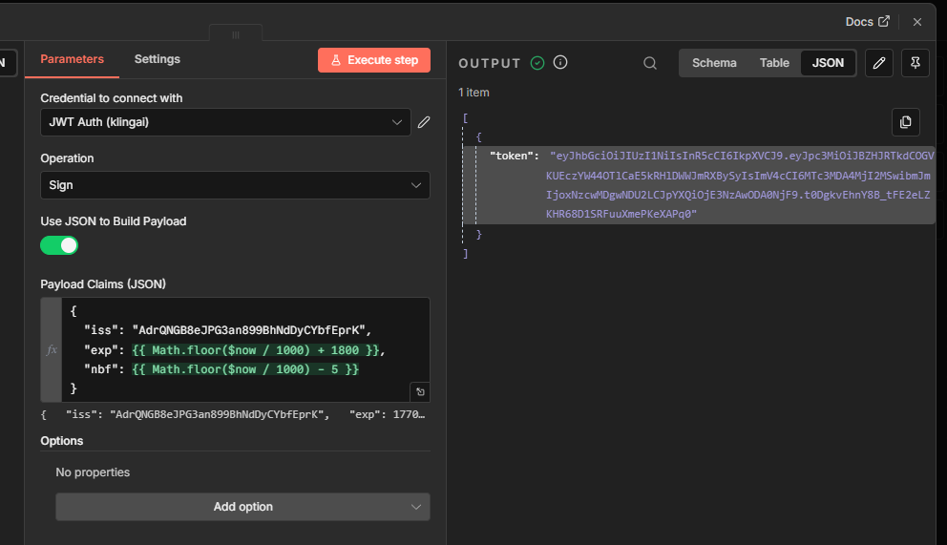Viewport: 947px width, 545px height.
Task: Click the search icon in the output panel
Action: pos(650,63)
